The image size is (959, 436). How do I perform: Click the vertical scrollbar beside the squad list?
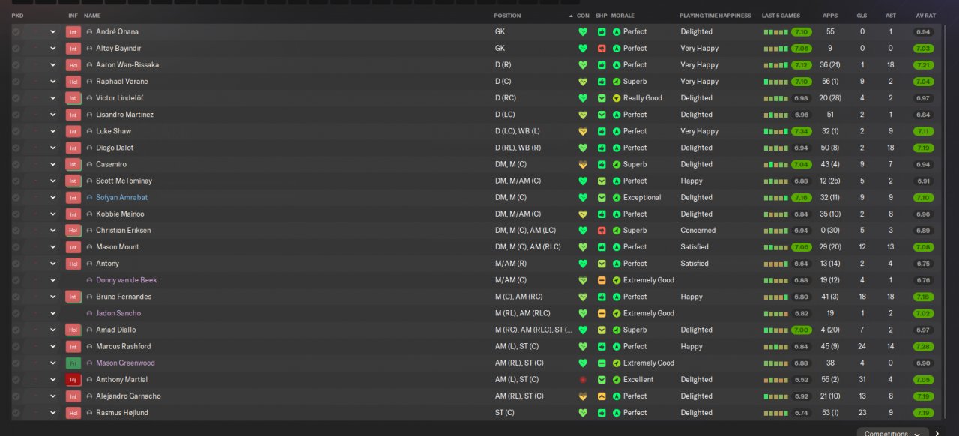(x=946, y=221)
